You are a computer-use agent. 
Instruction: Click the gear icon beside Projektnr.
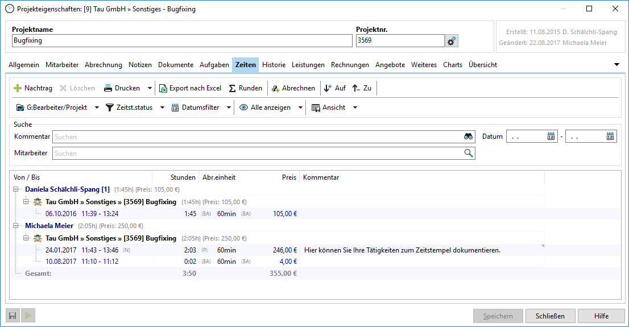[452, 41]
